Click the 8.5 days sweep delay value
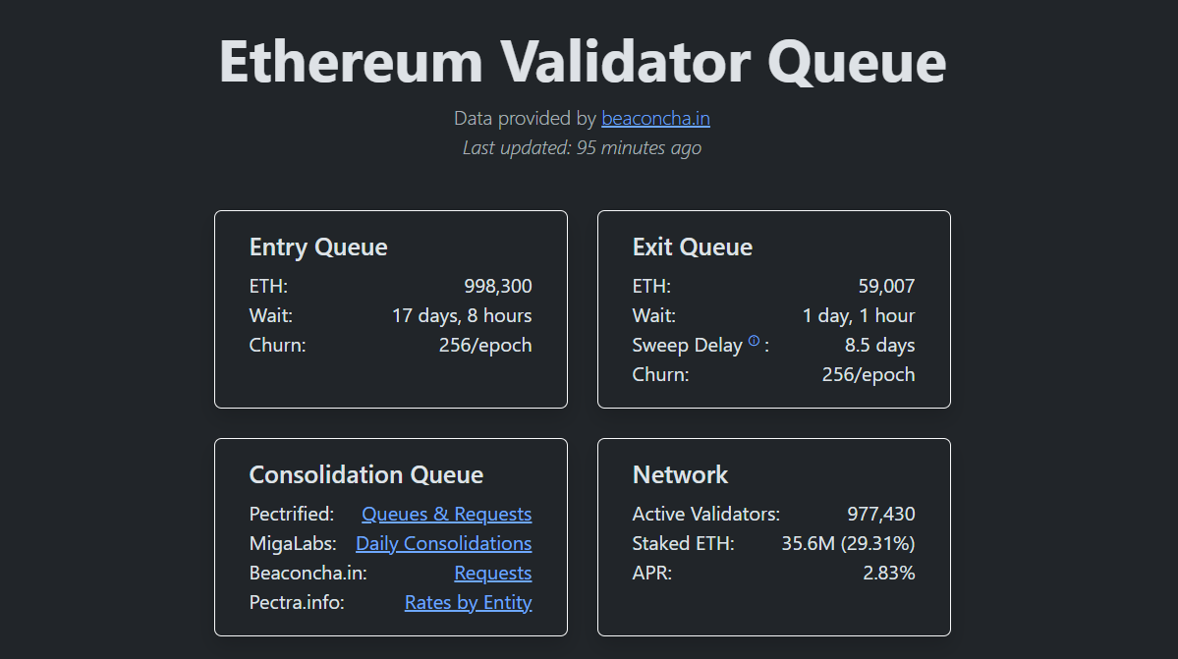The width and height of the screenshot is (1178, 659). coord(879,346)
